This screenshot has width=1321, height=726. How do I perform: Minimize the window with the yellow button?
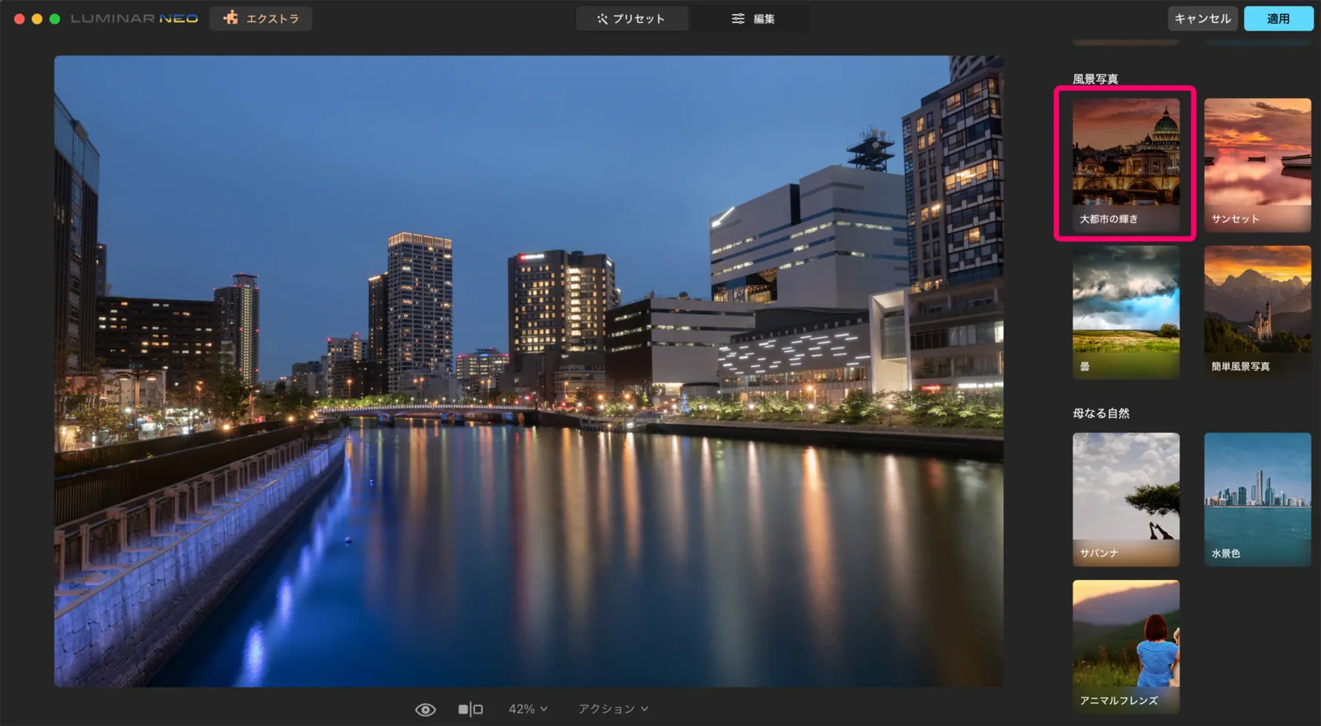37,18
